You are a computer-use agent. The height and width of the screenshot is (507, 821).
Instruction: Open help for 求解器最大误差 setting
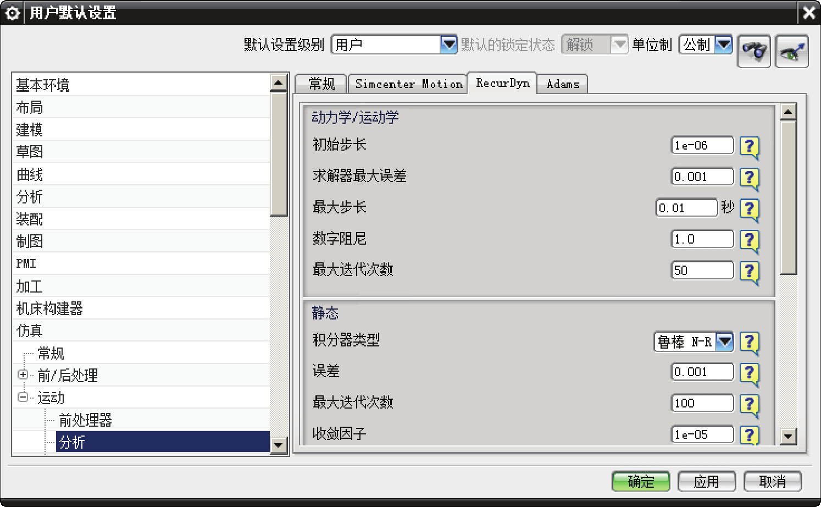click(x=749, y=178)
